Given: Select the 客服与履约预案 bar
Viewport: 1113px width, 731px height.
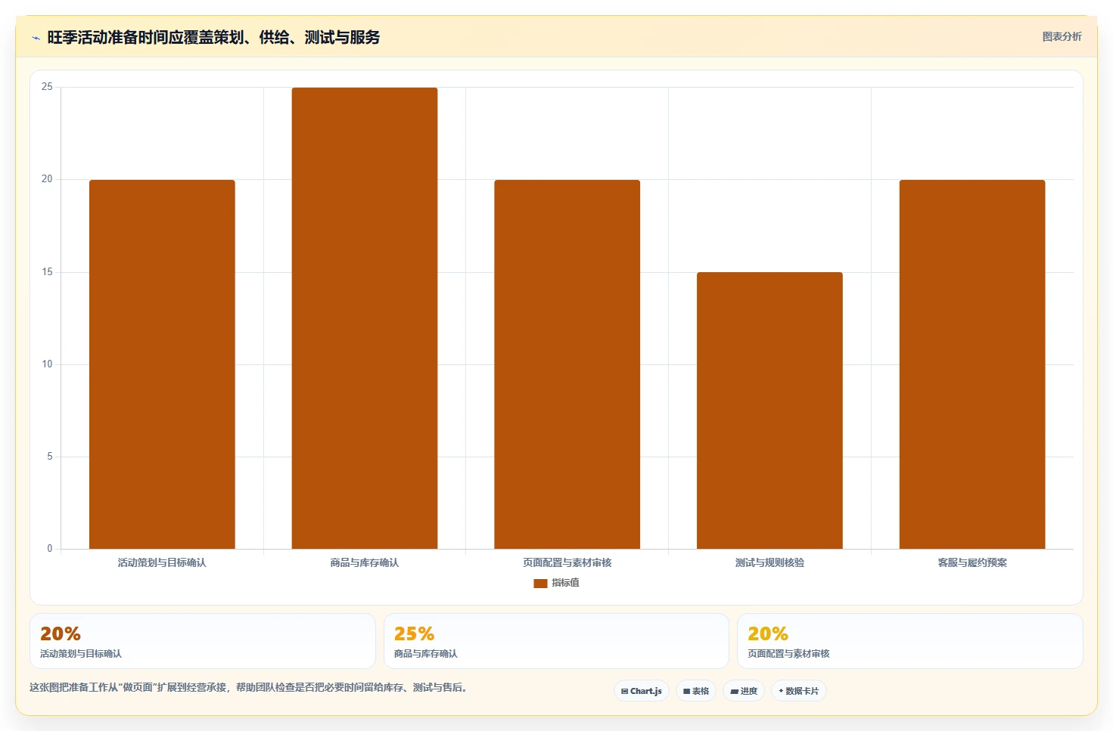Looking at the screenshot, I should [x=972, y=364].
